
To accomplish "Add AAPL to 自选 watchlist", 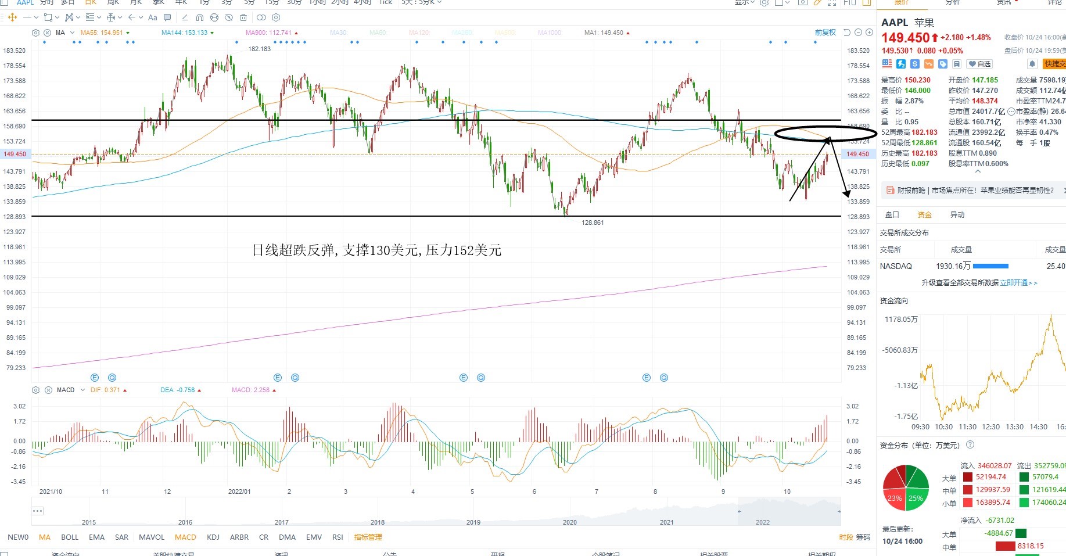I will (x=979, y=64).
